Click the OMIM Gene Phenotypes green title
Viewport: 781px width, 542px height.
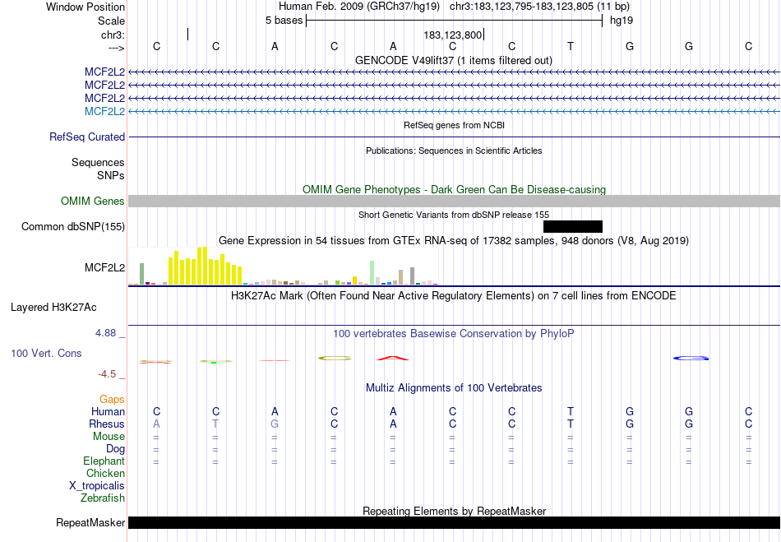point(455,189)
